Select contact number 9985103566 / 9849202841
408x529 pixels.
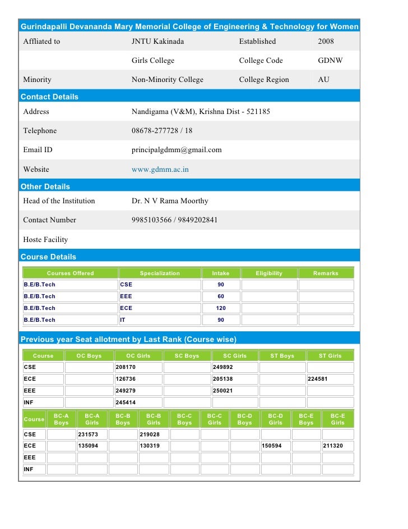[174, 220]
